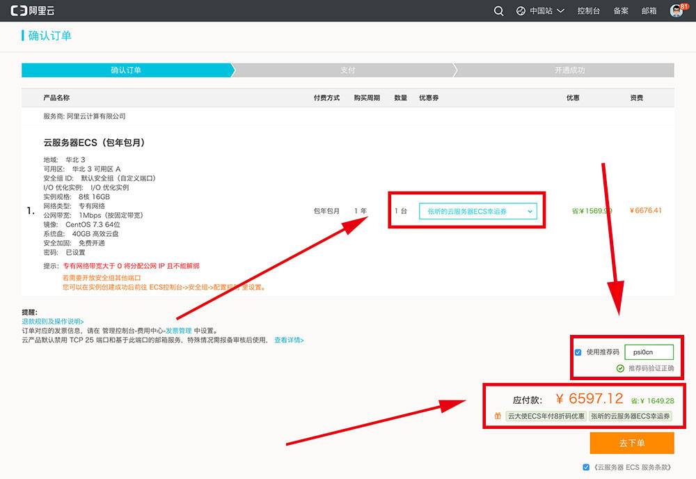Image resolution: width=696 pixels, height=479 pixels.
Task: Click the 服务商: 阿里云计算有限公司 row
Action: pos(84,116)
